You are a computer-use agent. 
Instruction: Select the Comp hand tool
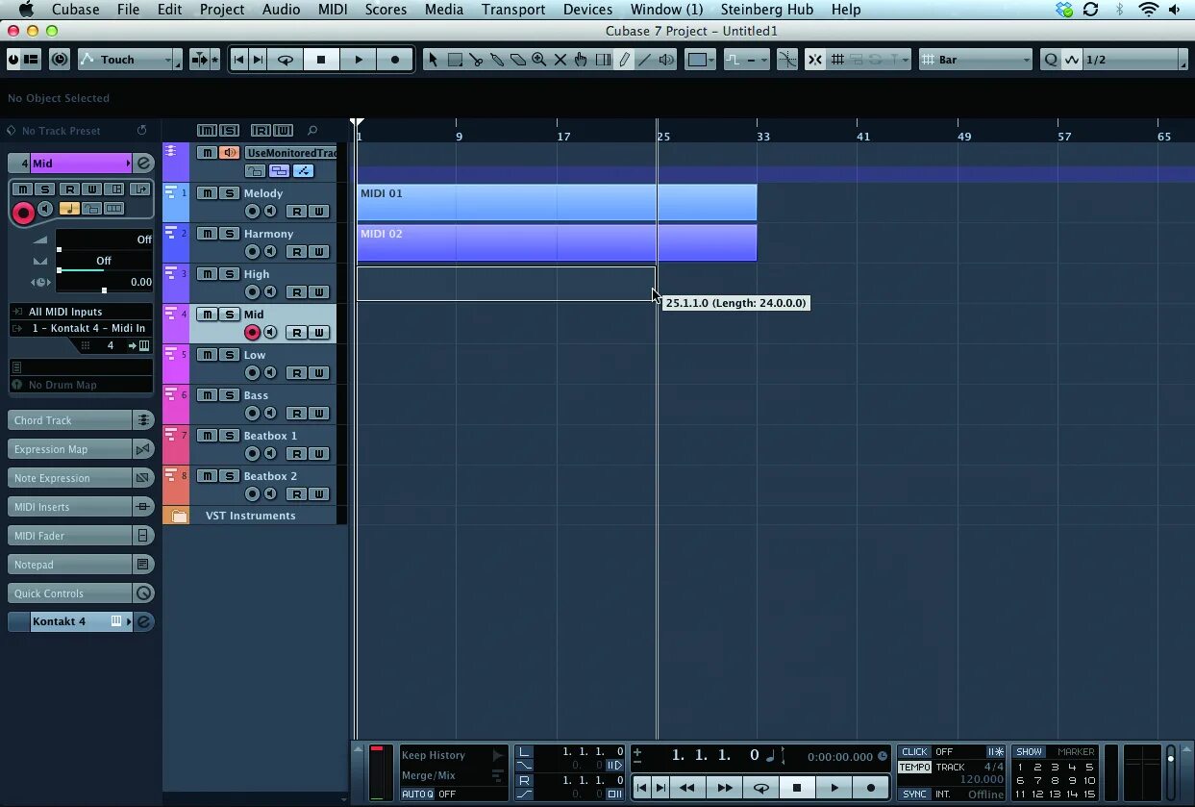click(582, 60)
